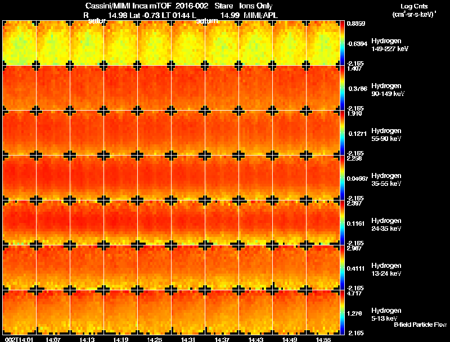The height and width of the screenshot is (342, 450).
Task: Select the Hydrogen 55-90 keV label
Action: click(x=386, y=135)
